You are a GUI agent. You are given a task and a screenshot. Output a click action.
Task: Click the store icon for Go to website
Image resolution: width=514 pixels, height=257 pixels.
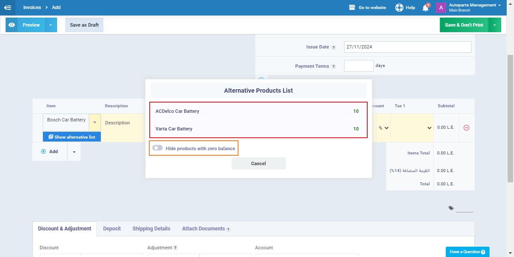click(x=352, y=8)
